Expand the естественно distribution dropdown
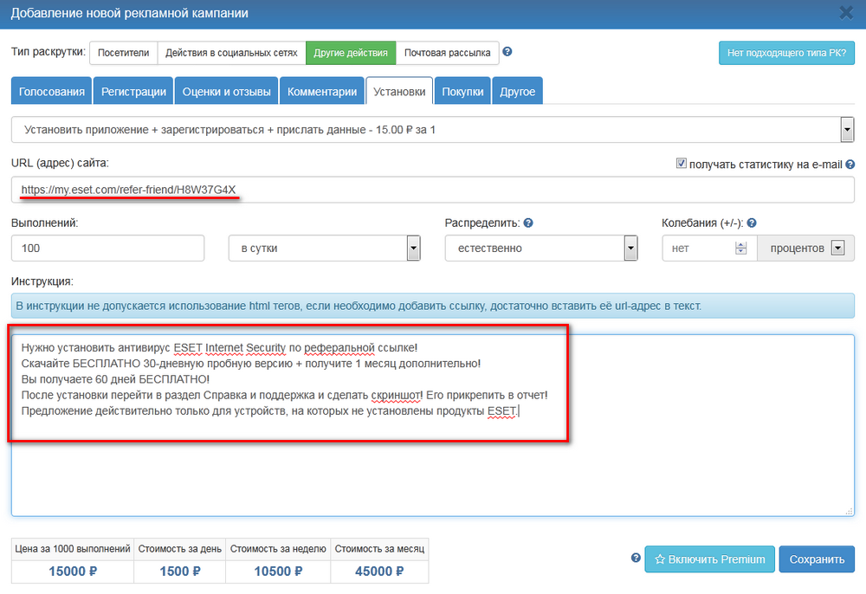This screenshot has width=866, height=594. point(630,249)
